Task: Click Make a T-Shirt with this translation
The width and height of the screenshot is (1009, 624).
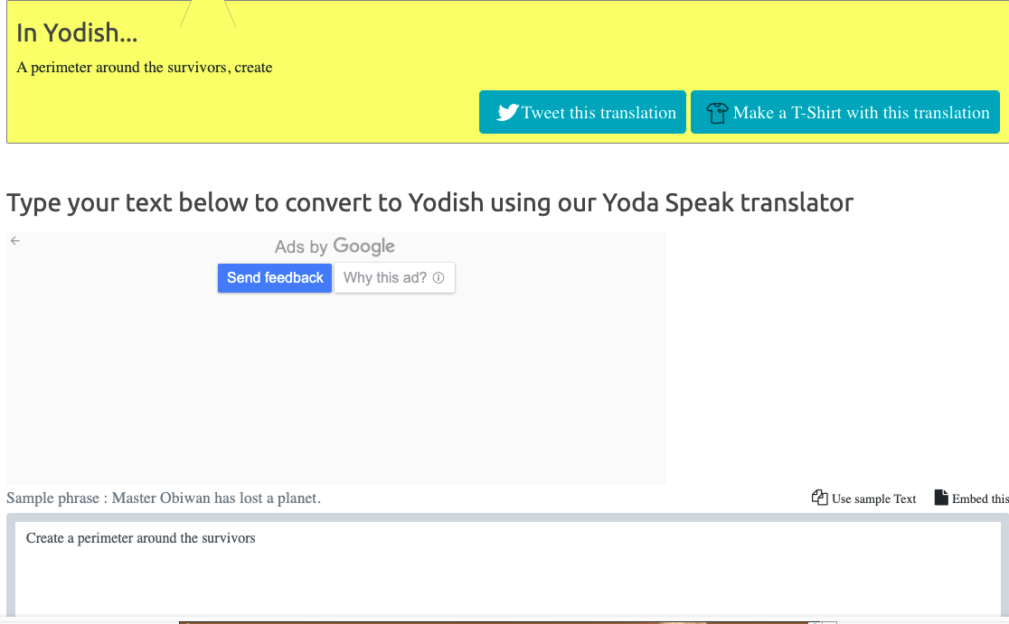Action: click(x=844, y=112)
